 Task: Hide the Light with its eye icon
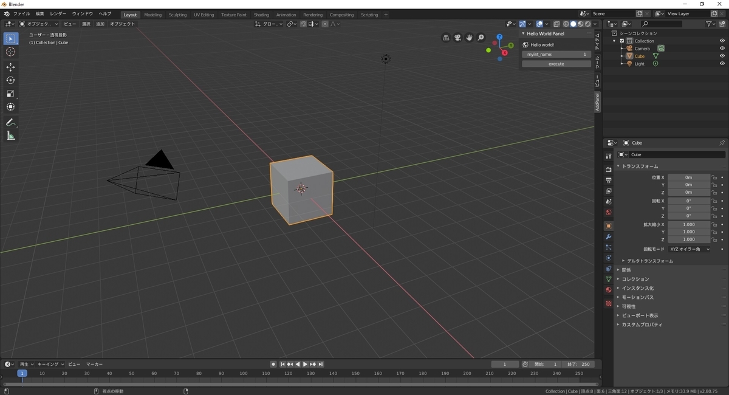pos(722,63)
